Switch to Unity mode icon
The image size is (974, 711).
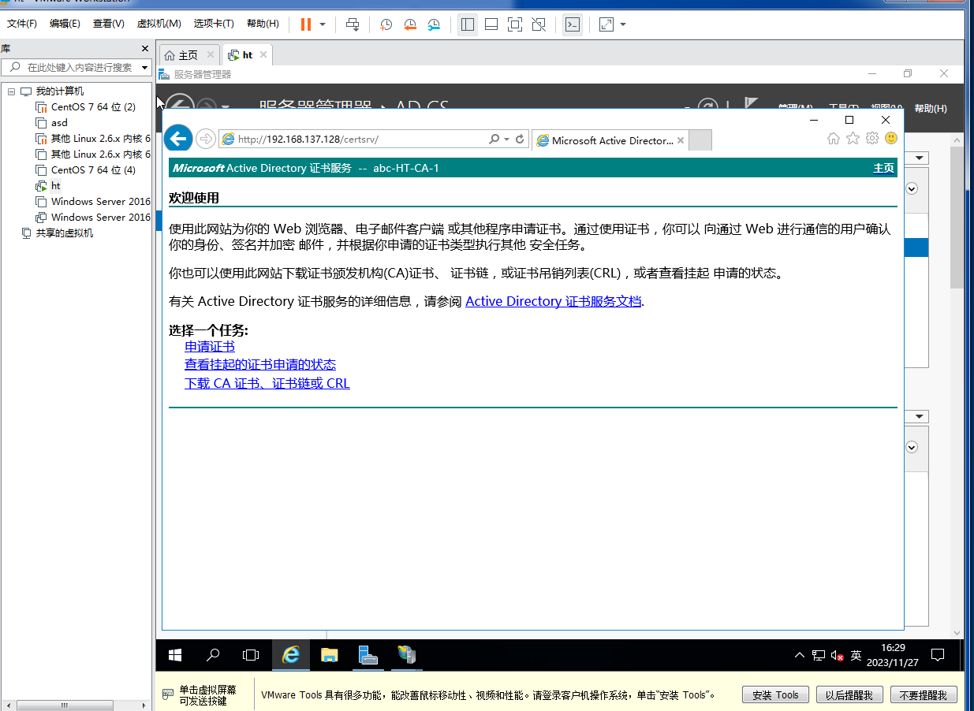(539, 24)
